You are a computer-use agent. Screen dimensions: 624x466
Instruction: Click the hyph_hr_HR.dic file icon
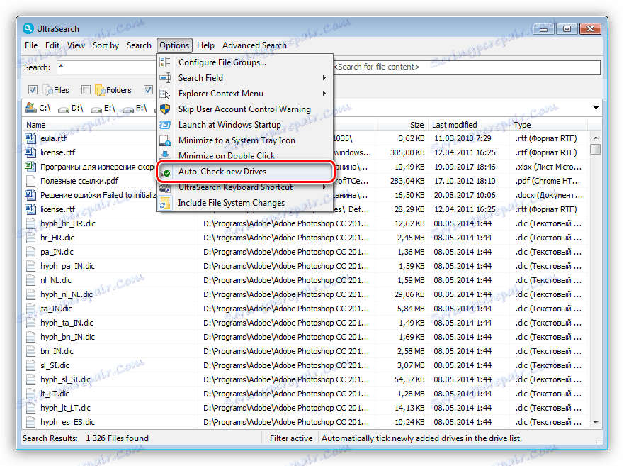30,223
